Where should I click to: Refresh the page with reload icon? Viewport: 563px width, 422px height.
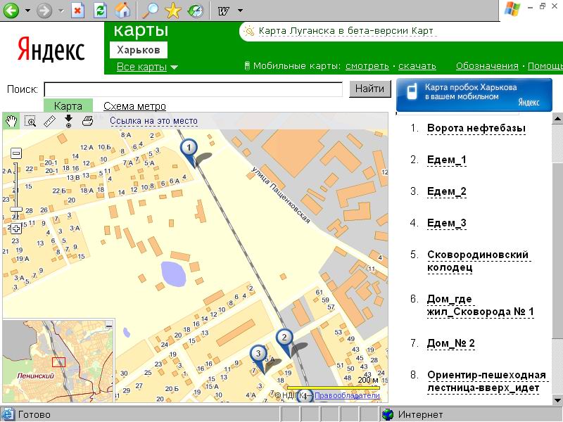tap(101, 11)
